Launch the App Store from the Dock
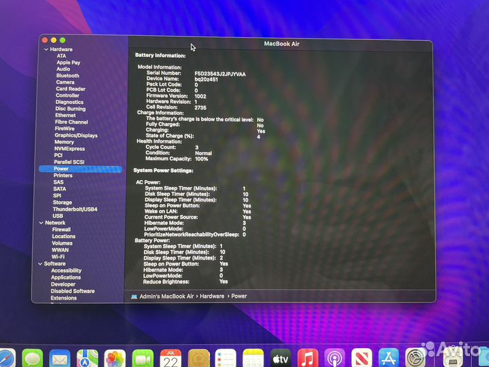Screen dimensions: 489x367 (x=388, y=359)
